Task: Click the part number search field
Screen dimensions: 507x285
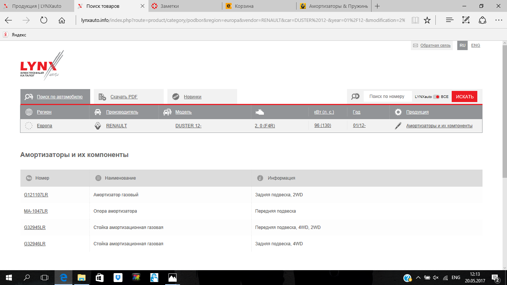Action: (x=387, y=96)
